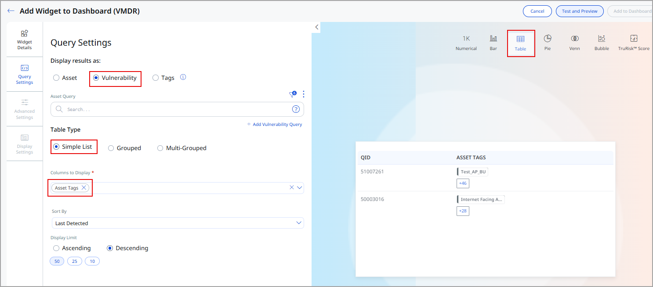The image size is (653, 287).
Task: Choose the Pie chart widget type
Action: tap(548, 43)
